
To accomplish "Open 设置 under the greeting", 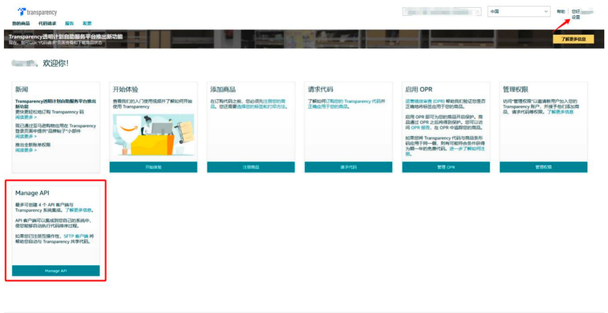I will [575, 17].
